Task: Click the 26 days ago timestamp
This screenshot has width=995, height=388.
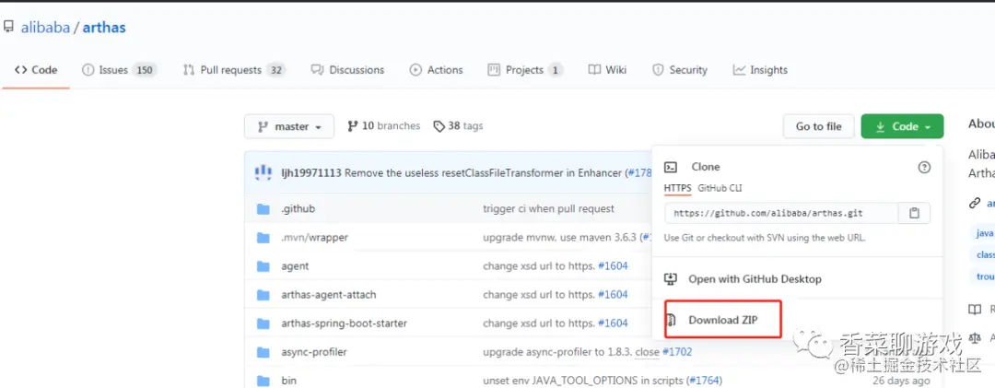Action: coord(899,381)
